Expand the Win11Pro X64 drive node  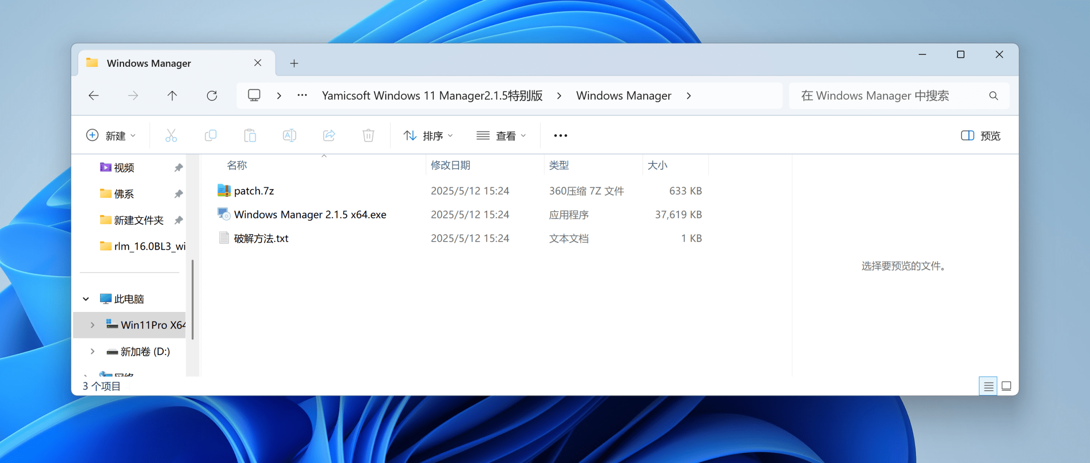point(92,325)
